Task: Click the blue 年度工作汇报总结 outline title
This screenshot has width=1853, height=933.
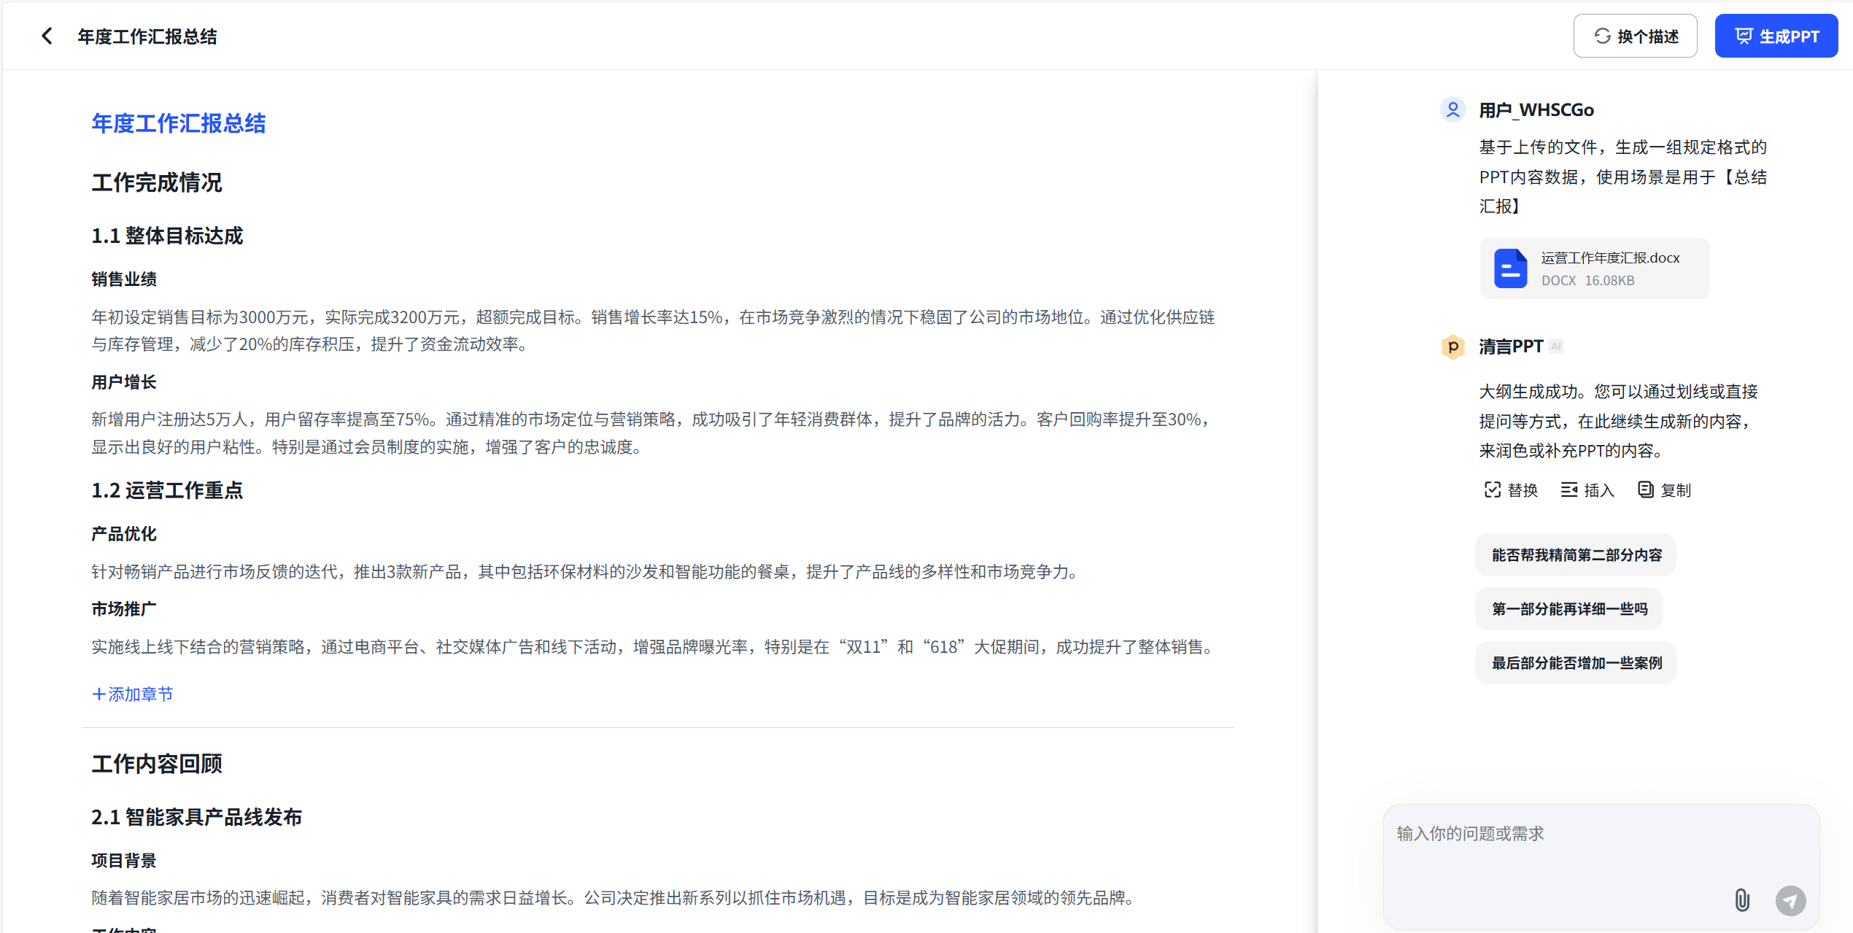Action: coord(178,123)
